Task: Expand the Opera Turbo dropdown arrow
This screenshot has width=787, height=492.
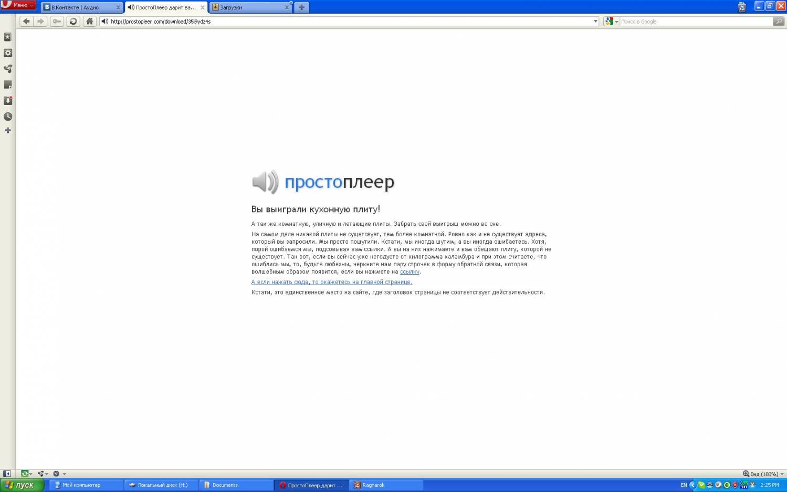Action: click(64, 474)
